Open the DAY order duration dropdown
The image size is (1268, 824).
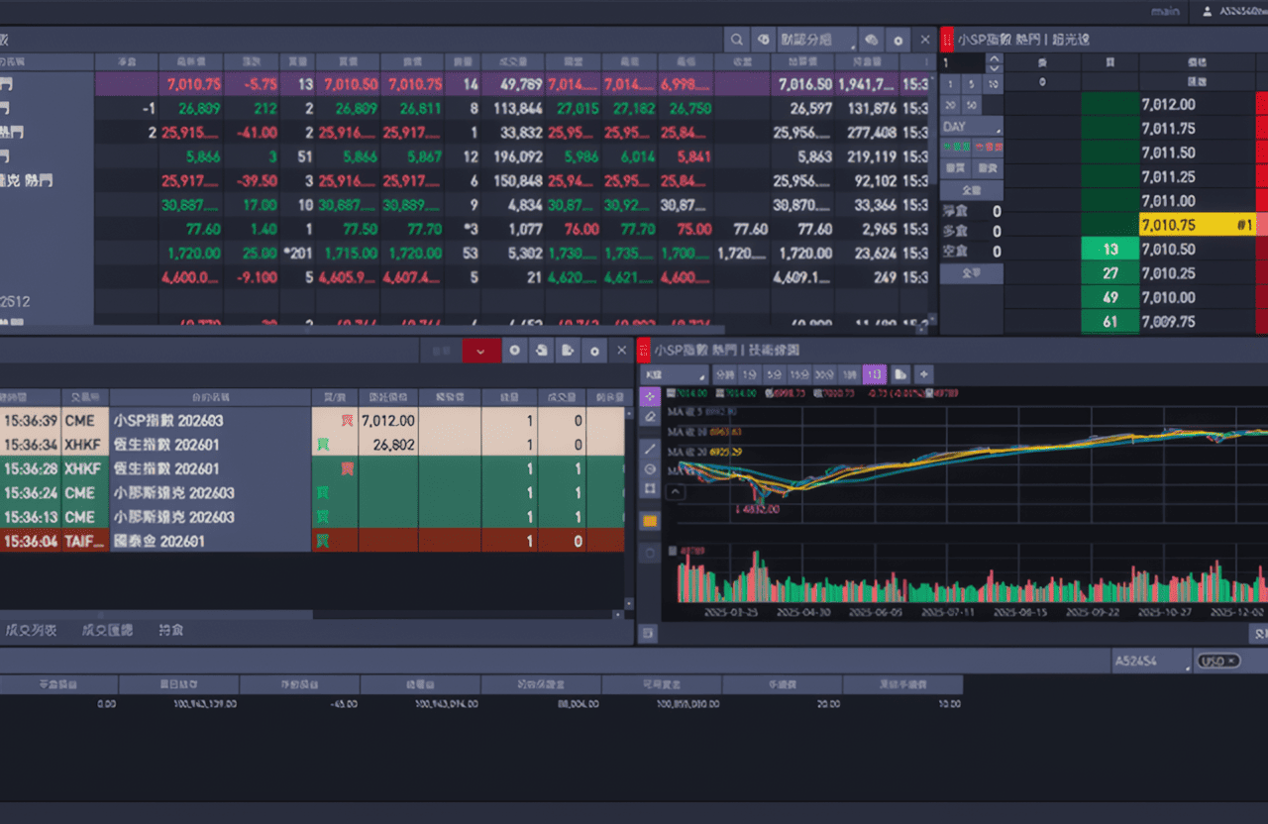pyautogui.click(x=969, y=127)
